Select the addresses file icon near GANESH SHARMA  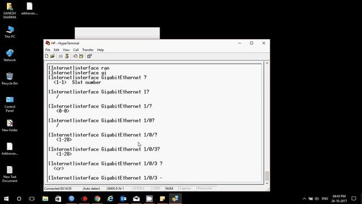pos(29,9)
